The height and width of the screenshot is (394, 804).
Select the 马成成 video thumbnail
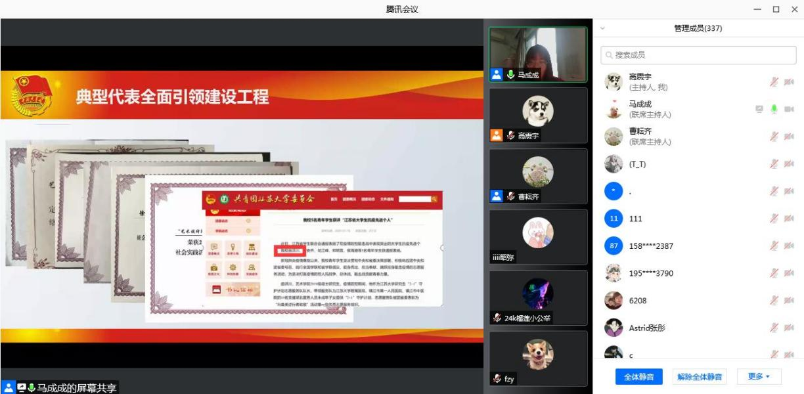pos(539,55)
